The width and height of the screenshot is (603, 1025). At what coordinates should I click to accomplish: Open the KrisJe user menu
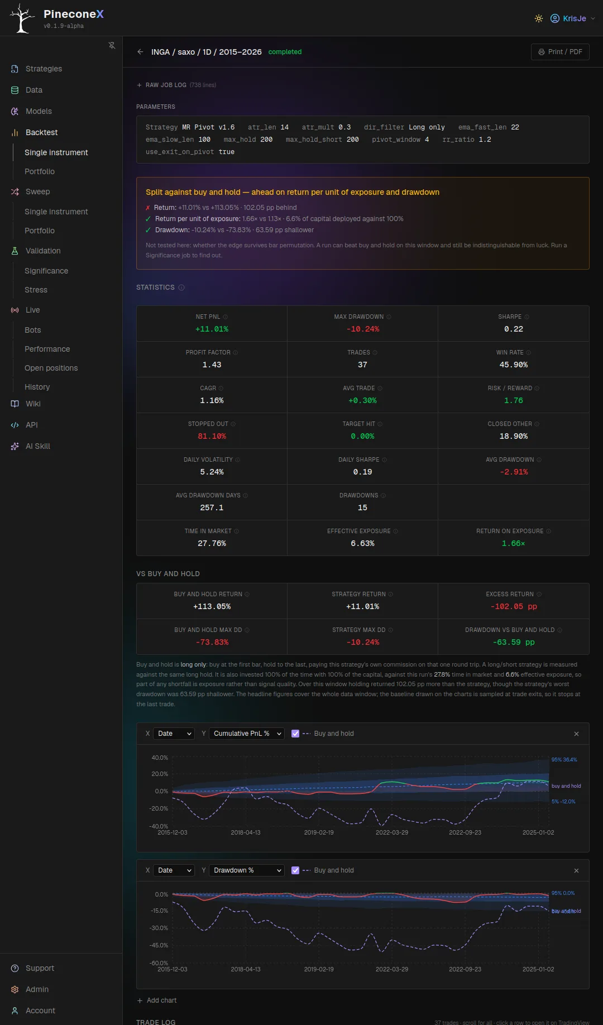[x=573, y=18]
